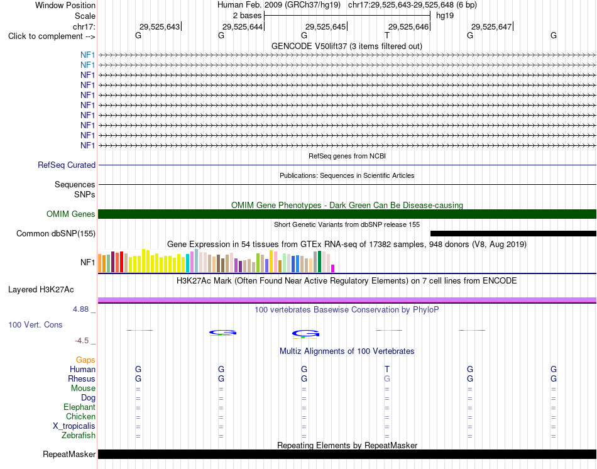The image size is (597, 469).
Task: Click the GENCODE V50lift37 track title
Action: coord(347,46)
